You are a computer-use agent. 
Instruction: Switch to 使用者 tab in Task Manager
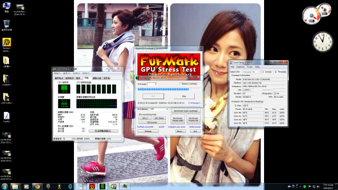tap(107, 78)
